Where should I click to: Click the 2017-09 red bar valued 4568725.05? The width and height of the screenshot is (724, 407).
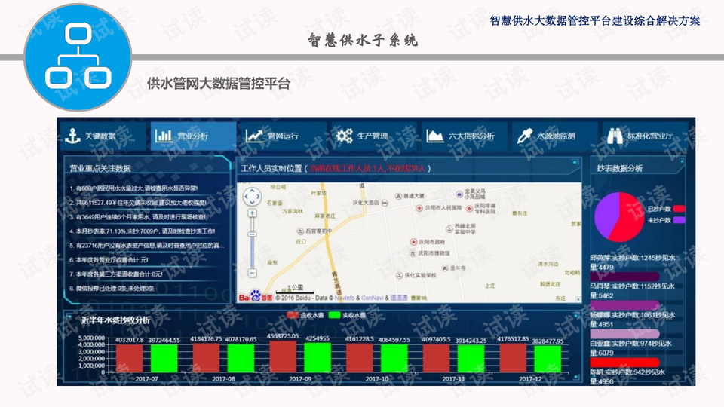[x=283, y=357]
